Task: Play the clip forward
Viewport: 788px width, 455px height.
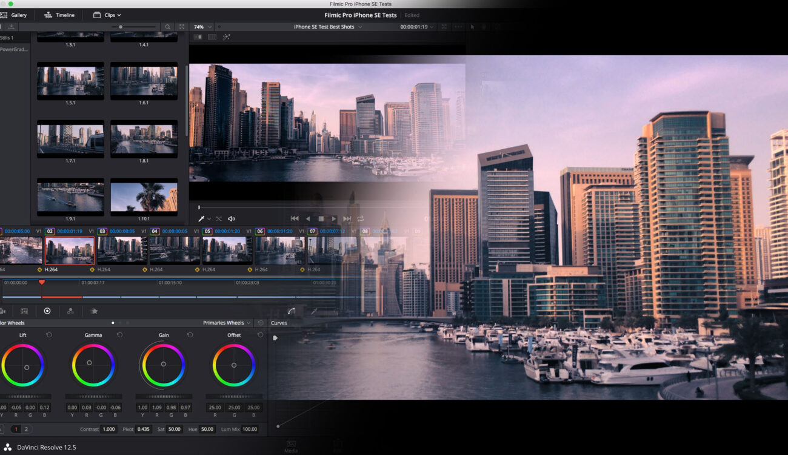Action: 334,218
